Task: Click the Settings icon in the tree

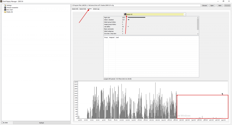Action: tap(5, 5)
